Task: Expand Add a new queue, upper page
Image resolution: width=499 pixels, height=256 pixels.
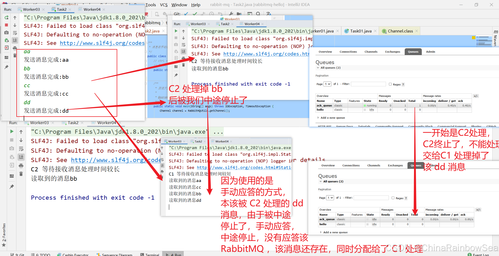Action: [331, 118]
